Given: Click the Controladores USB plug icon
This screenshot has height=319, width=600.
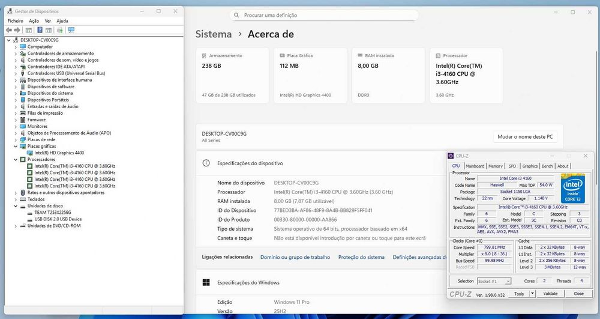Looking at the screenshot, I should [23, 73].
